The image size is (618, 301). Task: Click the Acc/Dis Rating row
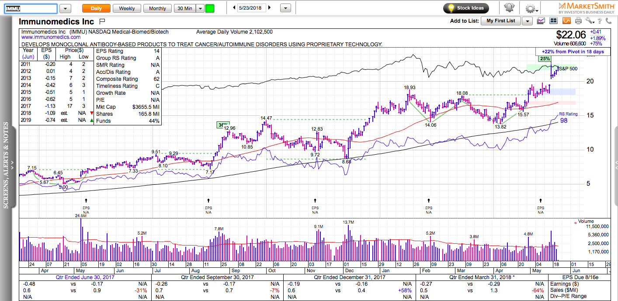[x=128, y=72]
